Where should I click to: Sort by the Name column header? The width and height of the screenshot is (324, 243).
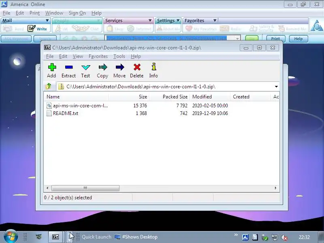coord(76,97)
